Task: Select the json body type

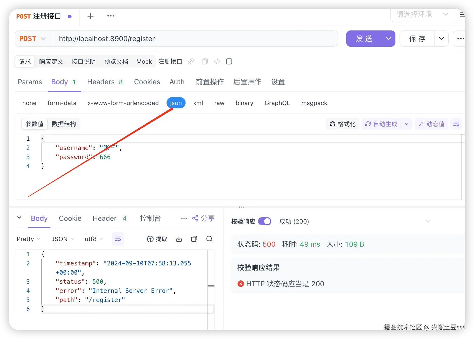Action: click(x=176, y=103)
